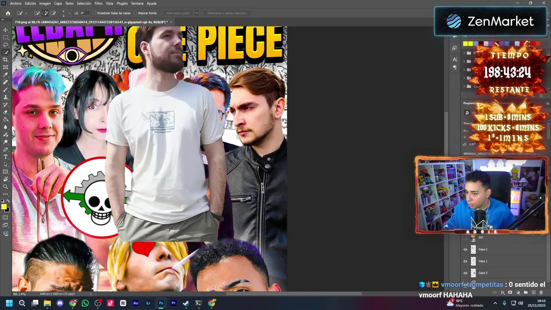
Task: Open dropdown arrow beside Seleccionar sujeto
Action: 197,13
